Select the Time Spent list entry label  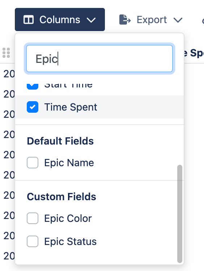tap(71, 107)
